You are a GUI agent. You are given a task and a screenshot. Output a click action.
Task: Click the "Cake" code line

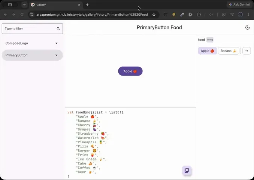click(86, 164)
